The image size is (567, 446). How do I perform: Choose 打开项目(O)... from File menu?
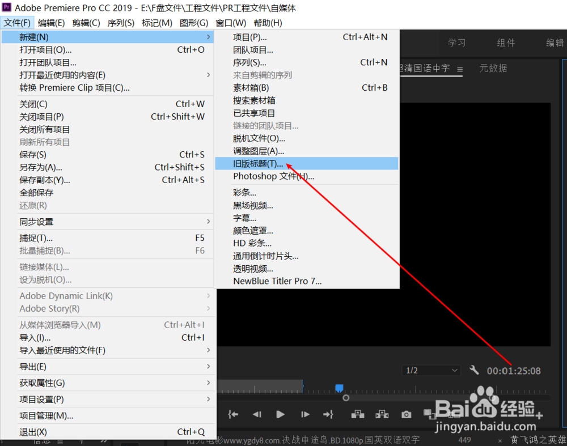coord(108,49)
